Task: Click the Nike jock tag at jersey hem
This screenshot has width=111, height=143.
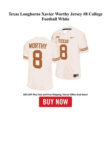Action: (x=76, y=76)
